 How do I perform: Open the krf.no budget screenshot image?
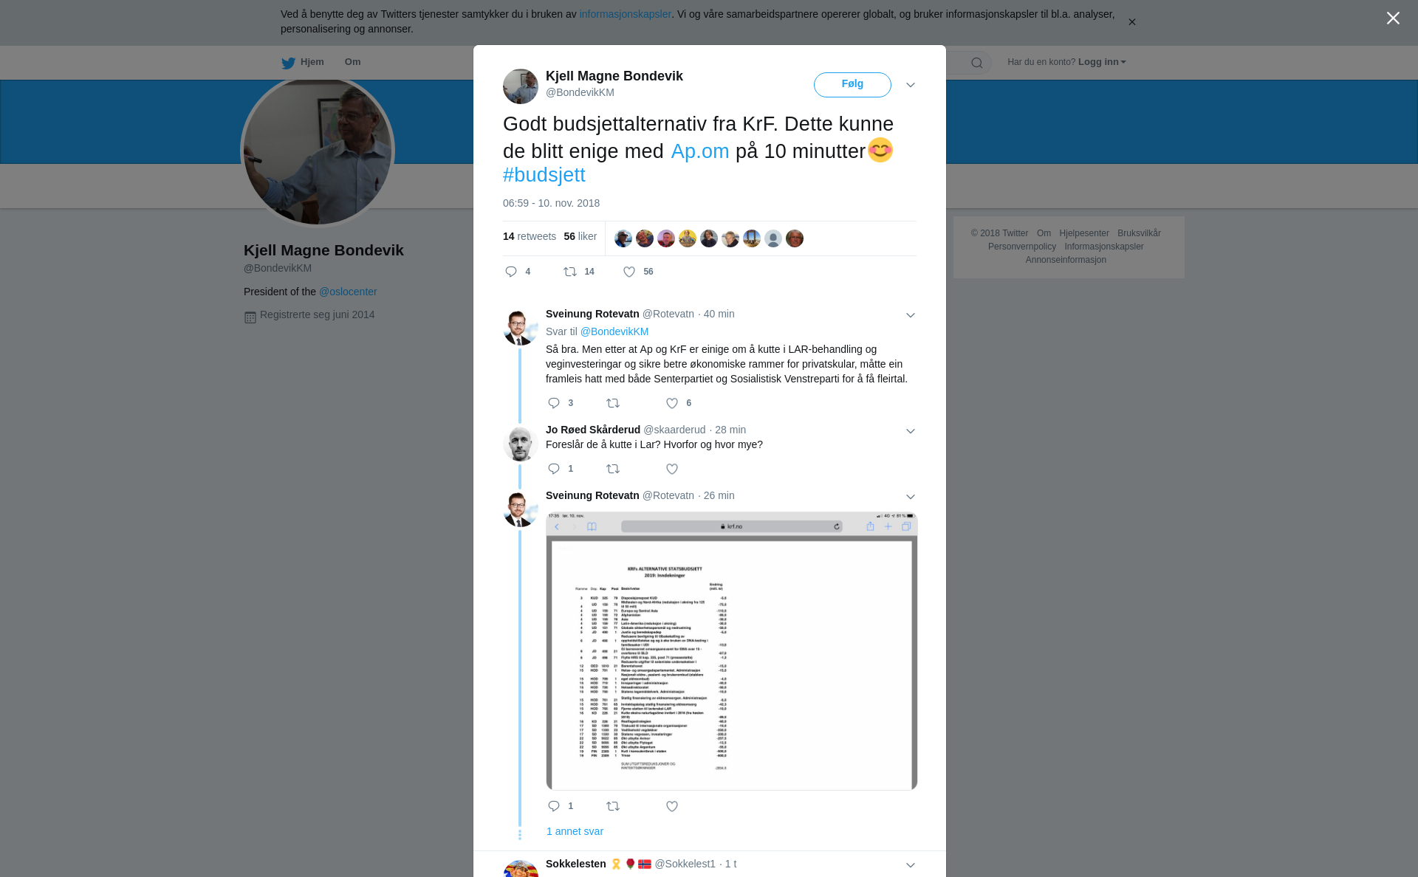(732, 651)
